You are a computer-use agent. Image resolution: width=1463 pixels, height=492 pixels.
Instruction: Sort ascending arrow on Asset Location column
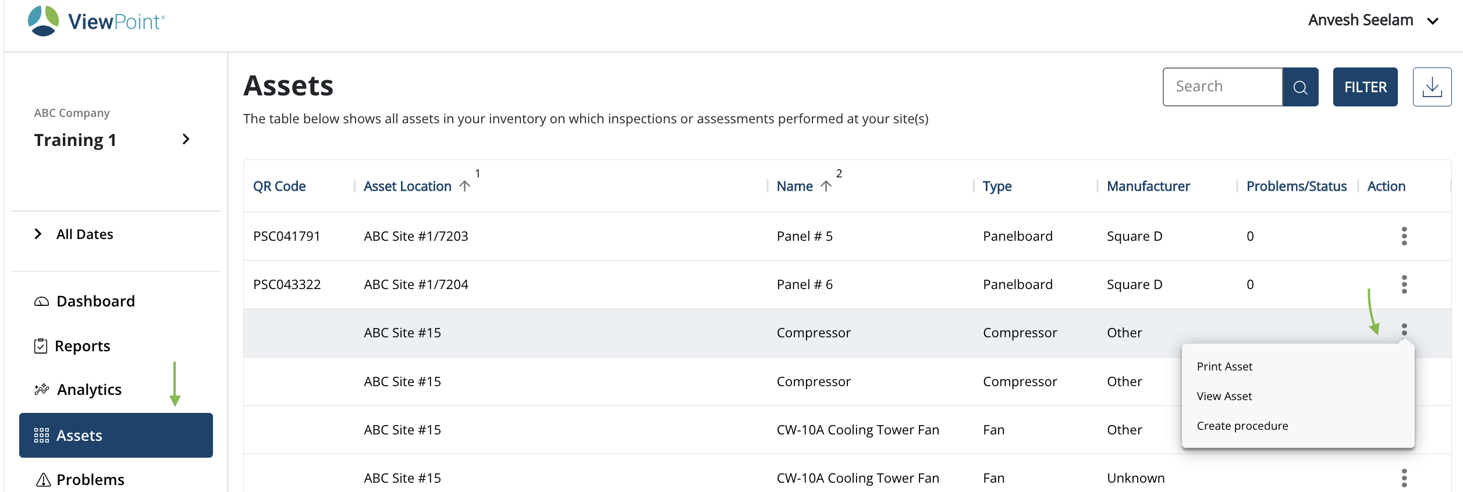point(464,186)
